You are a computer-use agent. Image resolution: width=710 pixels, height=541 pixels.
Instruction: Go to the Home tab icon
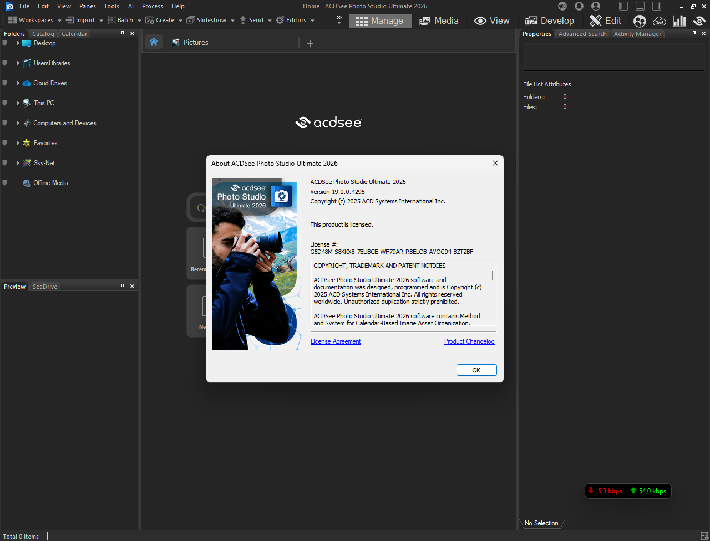click(x=154, y=42)
